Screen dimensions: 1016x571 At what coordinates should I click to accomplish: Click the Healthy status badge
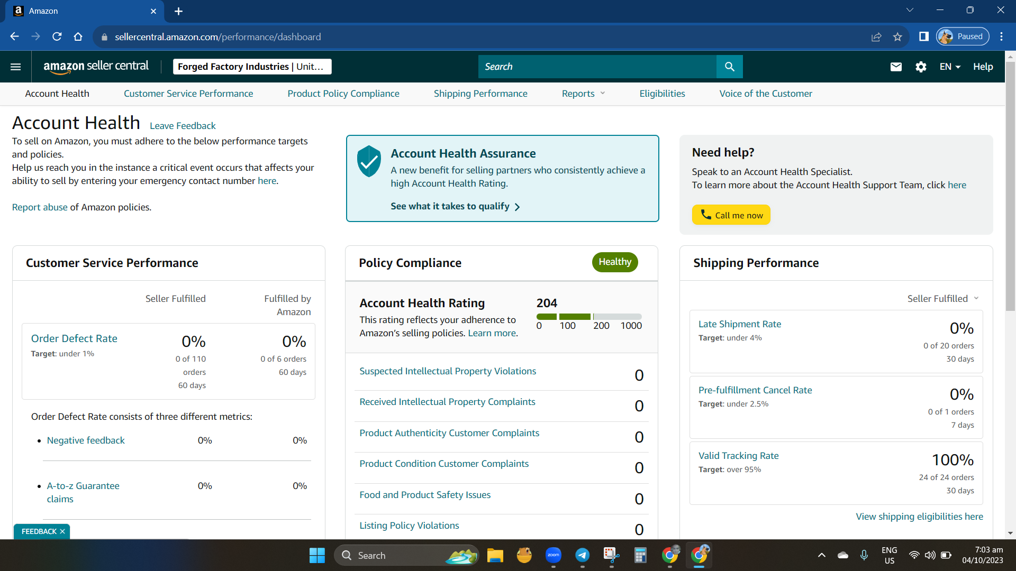pyautogui.click(x=615, y=262)
